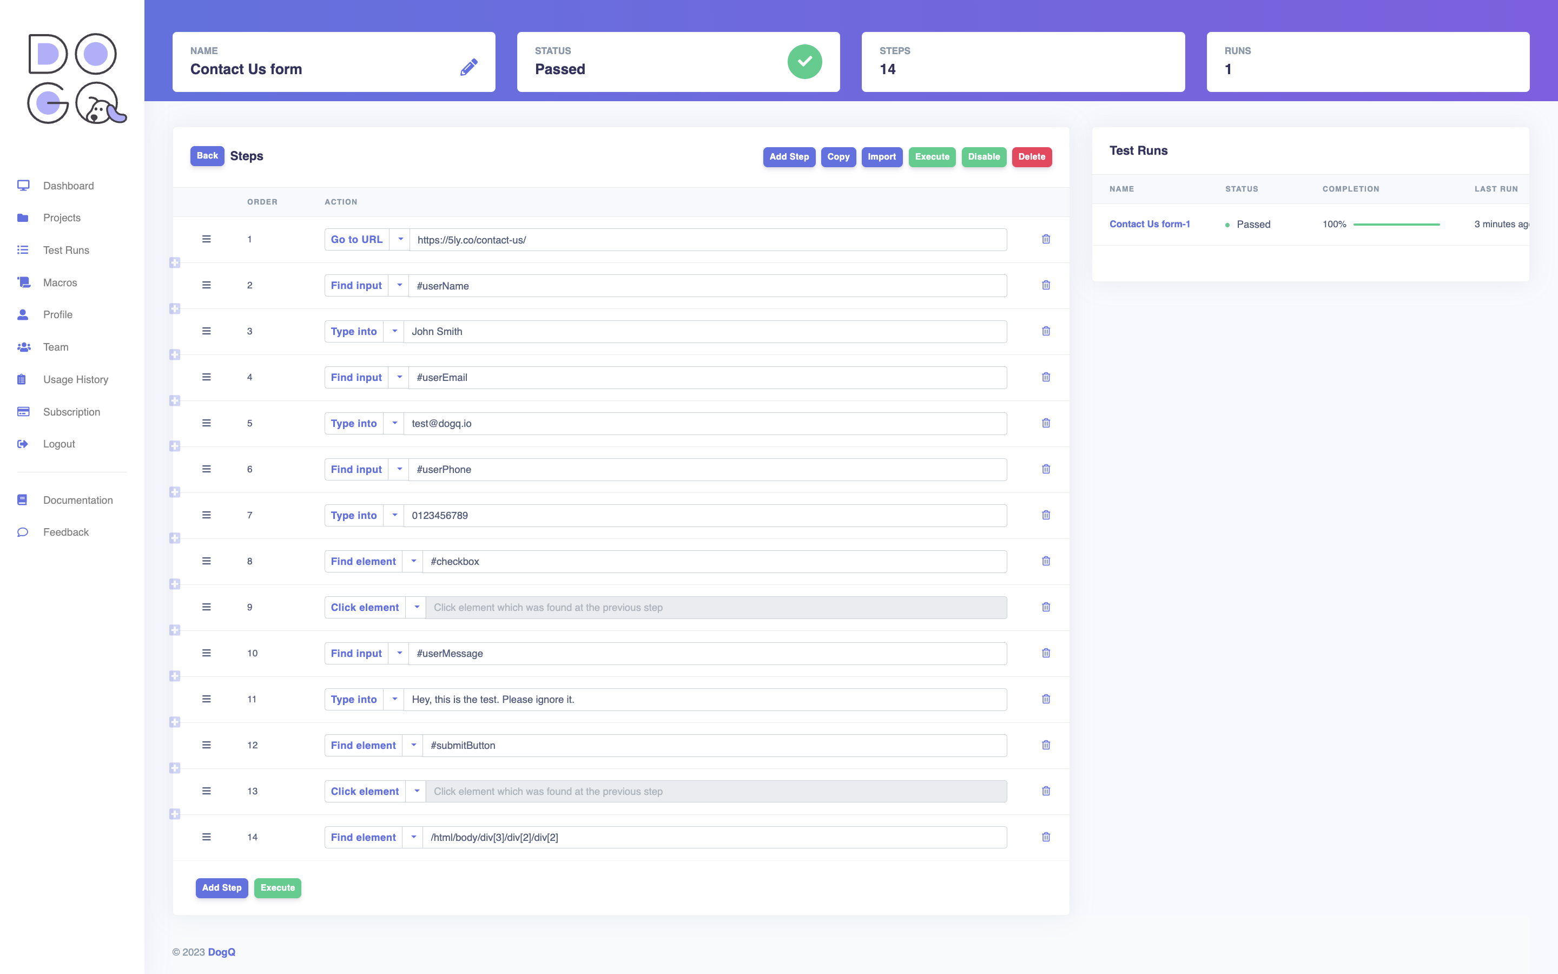The height and width of the screenshot is (974, 1558).
Task: Navigate to the Test Runs menu item
Action: point(66,249)
